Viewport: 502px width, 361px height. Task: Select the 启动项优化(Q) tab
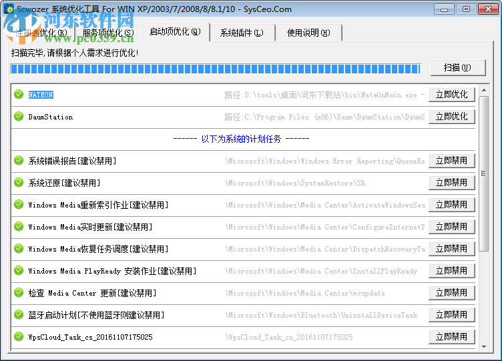click(x=175, y=31)
